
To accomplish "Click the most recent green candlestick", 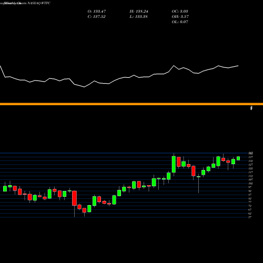I will 238,158.
